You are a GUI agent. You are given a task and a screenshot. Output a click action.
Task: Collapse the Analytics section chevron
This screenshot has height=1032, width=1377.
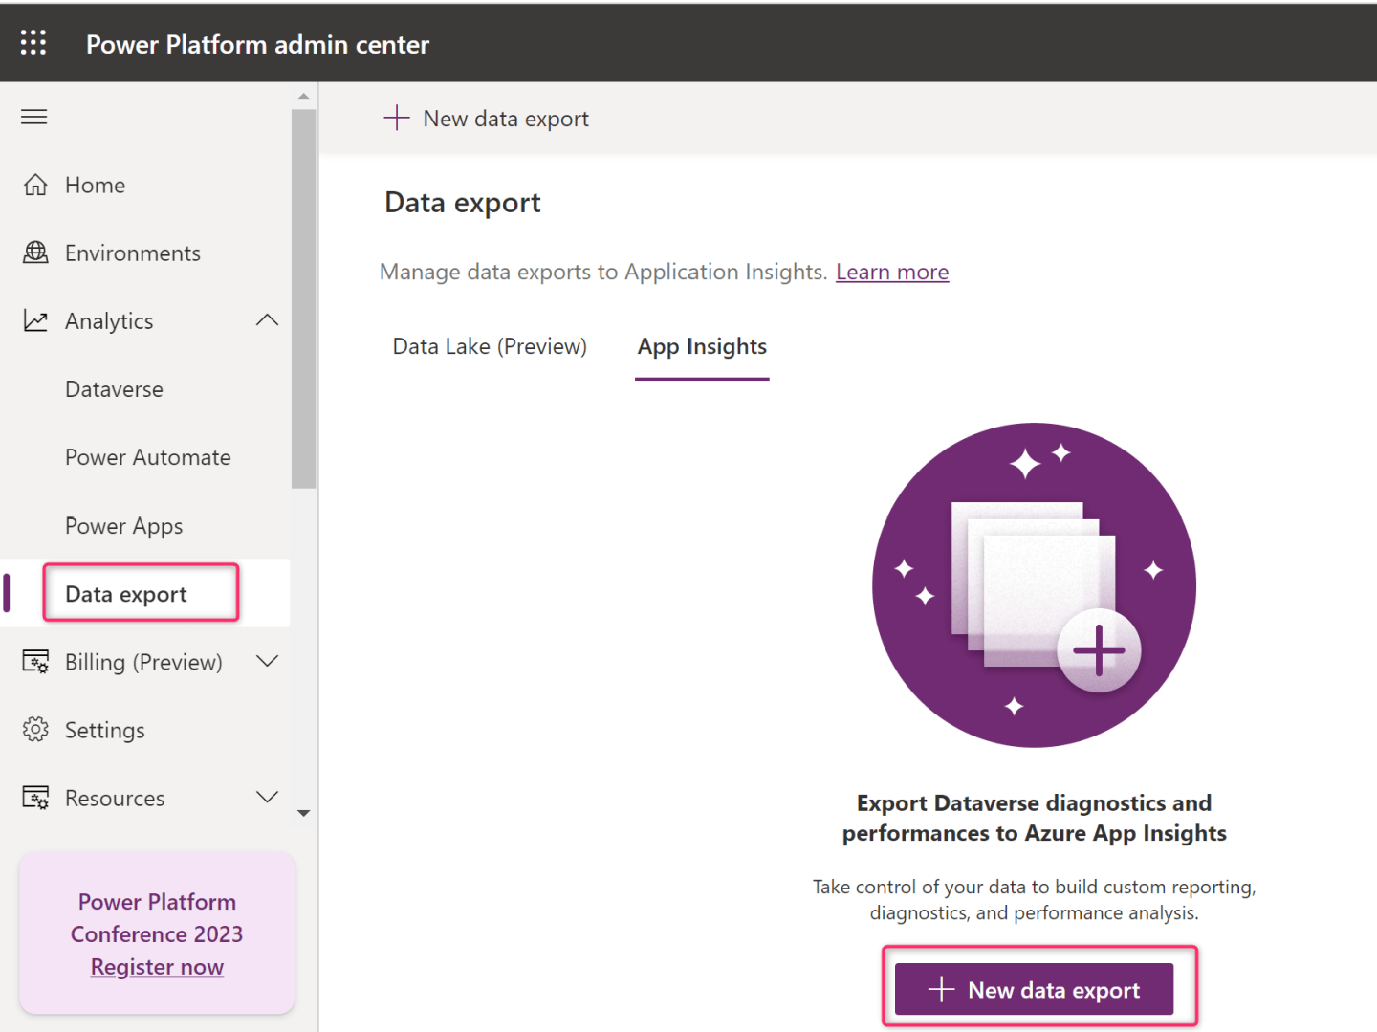[x=268, y=320]
